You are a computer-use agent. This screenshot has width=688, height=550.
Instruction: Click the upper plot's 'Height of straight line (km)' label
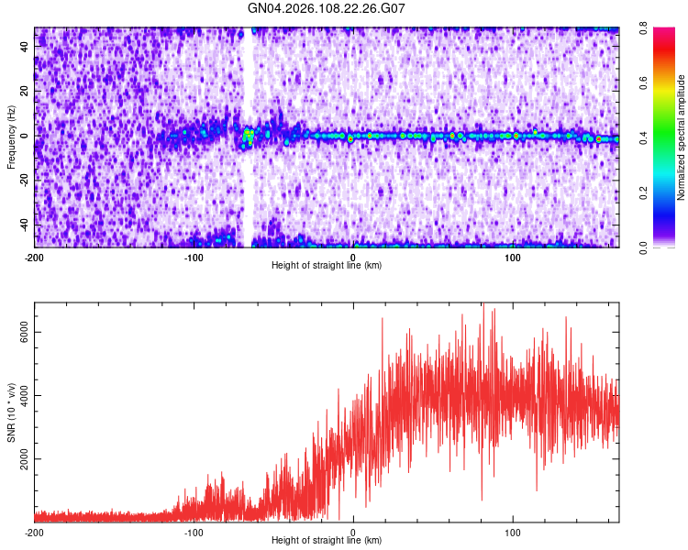(x=327, y=265)
